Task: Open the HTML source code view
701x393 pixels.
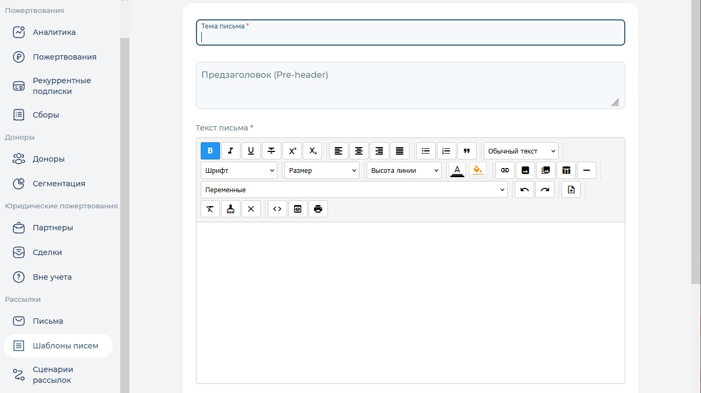Action: [x=277, y=209]
